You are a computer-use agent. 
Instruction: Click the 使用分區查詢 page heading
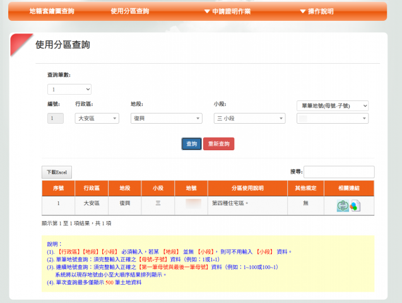62,45
